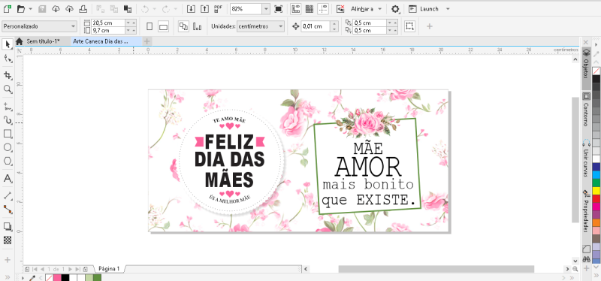601x281 pixels.
Task: Click the Launch button
Action: pos(423,9)
